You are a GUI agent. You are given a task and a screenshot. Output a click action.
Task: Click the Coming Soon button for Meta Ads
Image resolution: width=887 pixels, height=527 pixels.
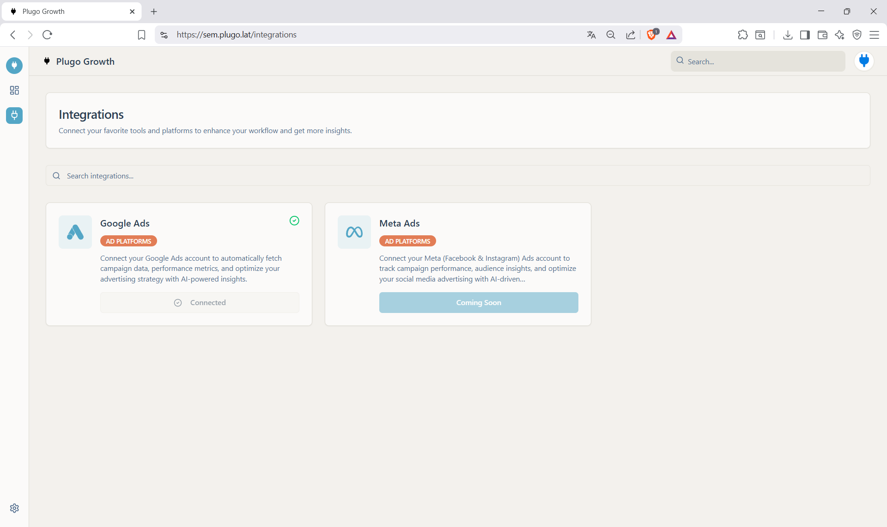point(478,302)
